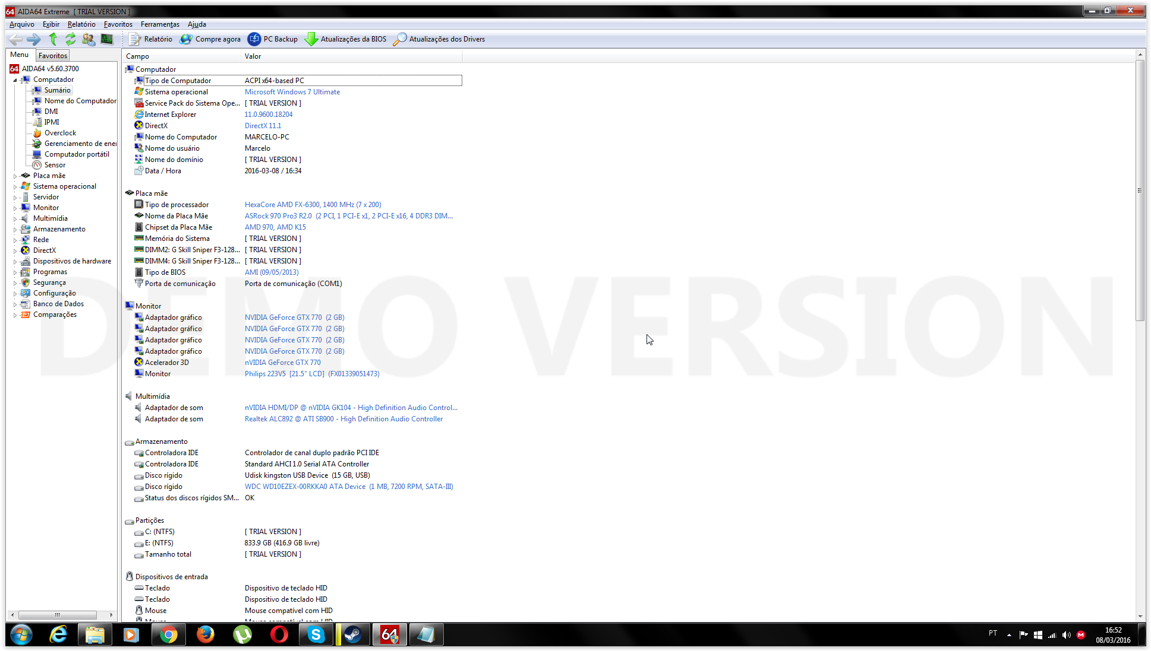Open PC Backup tool
Screen dimensions: 1151x651
(273, 39)
